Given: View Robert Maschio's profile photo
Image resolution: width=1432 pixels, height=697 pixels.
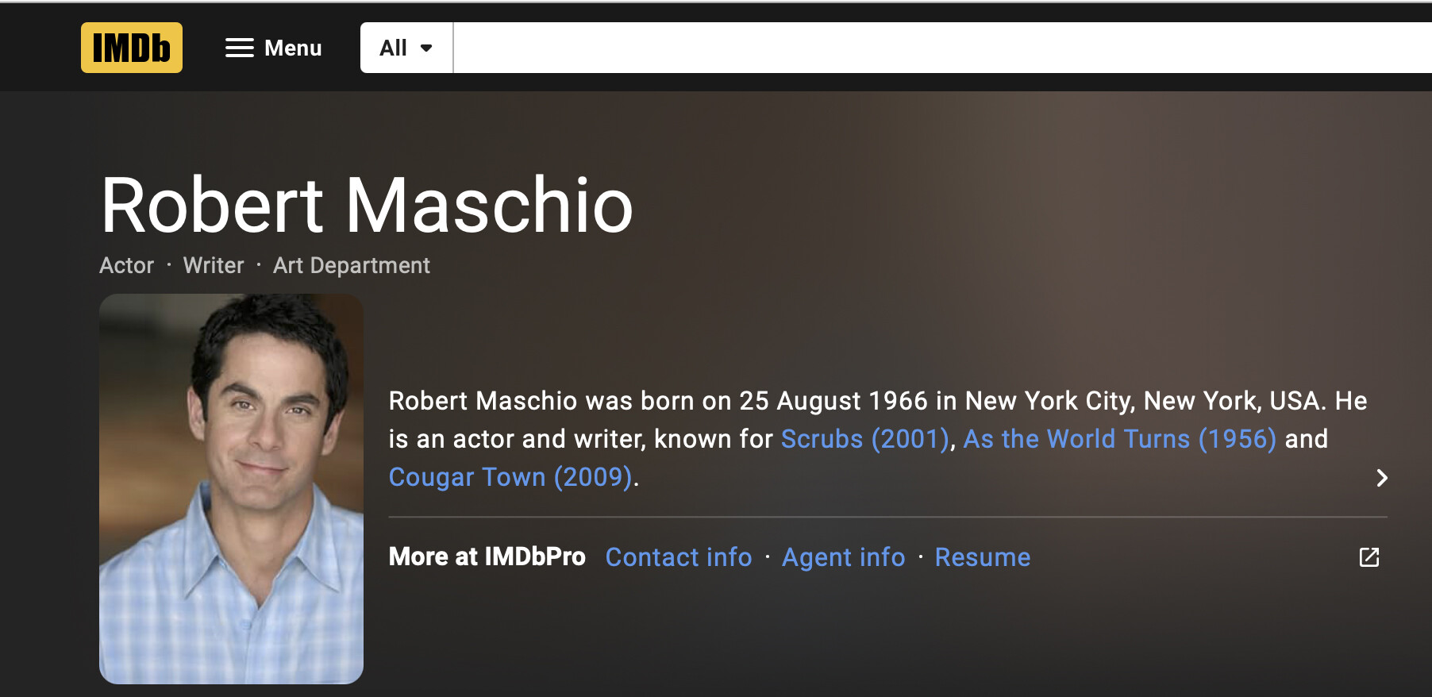Looking at the screenshot, I should (x=231, y=488).
